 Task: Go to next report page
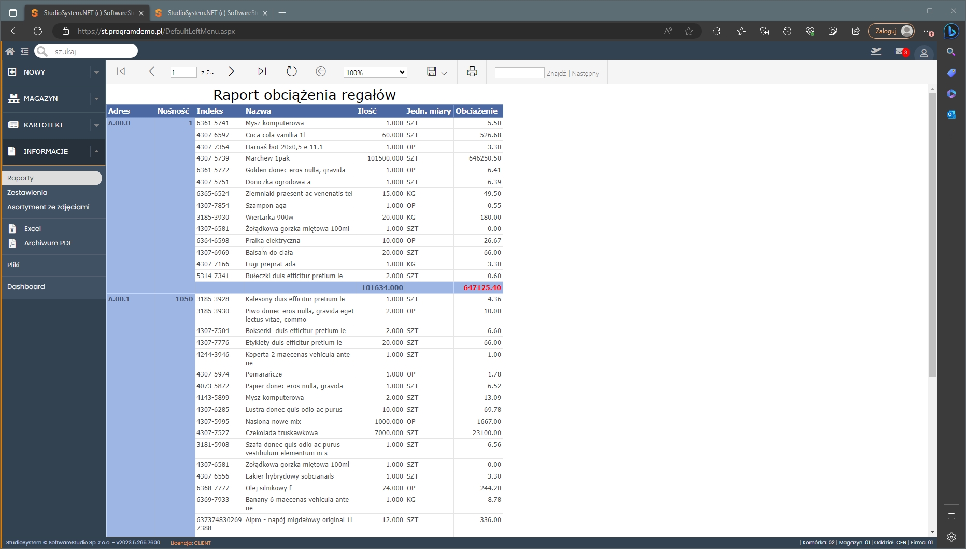pyautogui.click(x=231, y=71)
